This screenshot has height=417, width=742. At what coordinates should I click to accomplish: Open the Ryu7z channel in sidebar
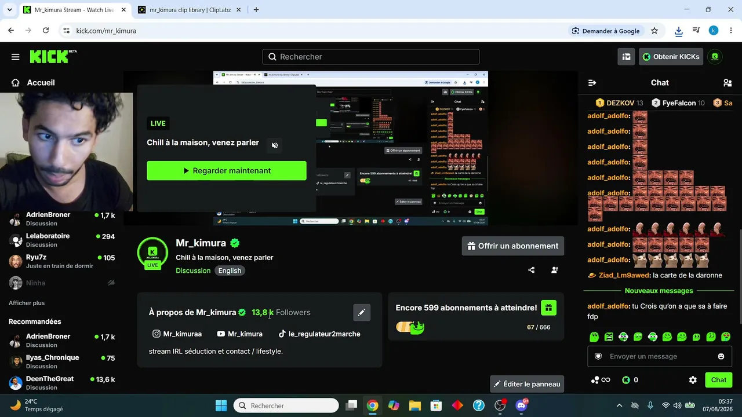pyautogui.click(x=62, y=261)
